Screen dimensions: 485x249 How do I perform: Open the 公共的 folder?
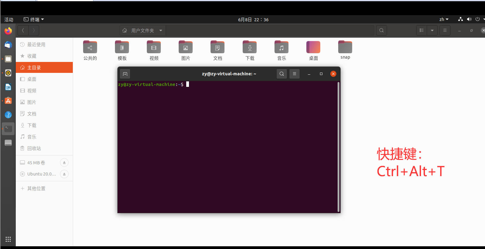pos(90,51)
